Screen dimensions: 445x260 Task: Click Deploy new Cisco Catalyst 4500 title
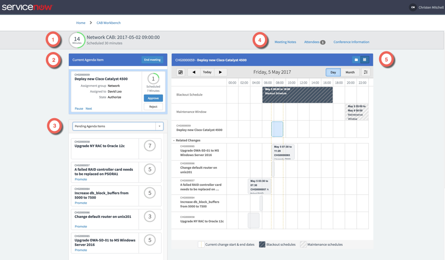click(x=101, y=79)
